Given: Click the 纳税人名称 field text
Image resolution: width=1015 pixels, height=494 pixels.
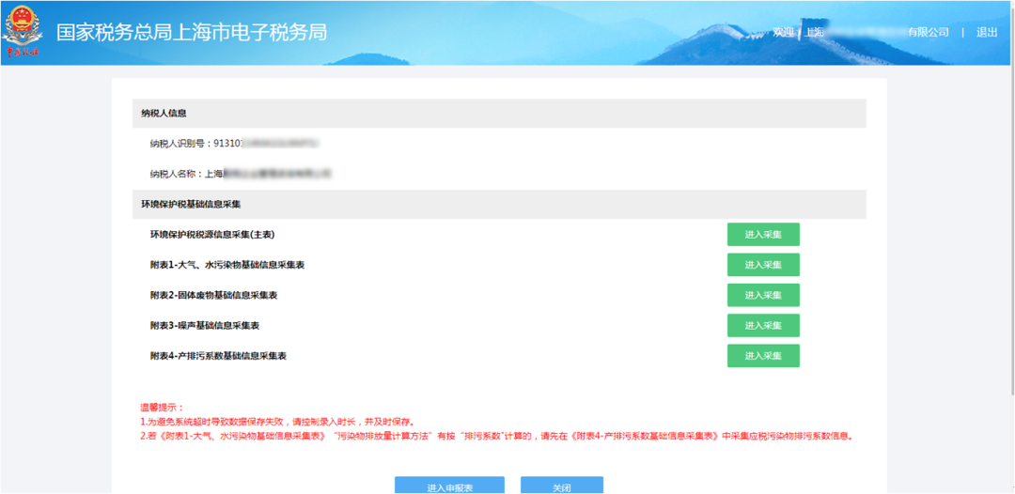Looking at the screenshot, I should (241, 174).
